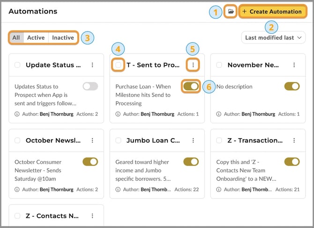Click the 'Purchase Loan - When Milestone' description
This screenshot has height=228, width=314.
pyautogui.click(x=143, y=95)
